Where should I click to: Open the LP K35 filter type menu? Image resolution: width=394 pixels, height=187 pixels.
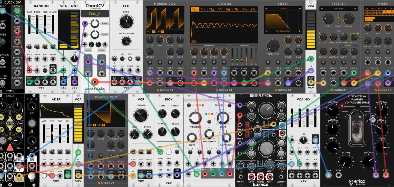(283, 9)
